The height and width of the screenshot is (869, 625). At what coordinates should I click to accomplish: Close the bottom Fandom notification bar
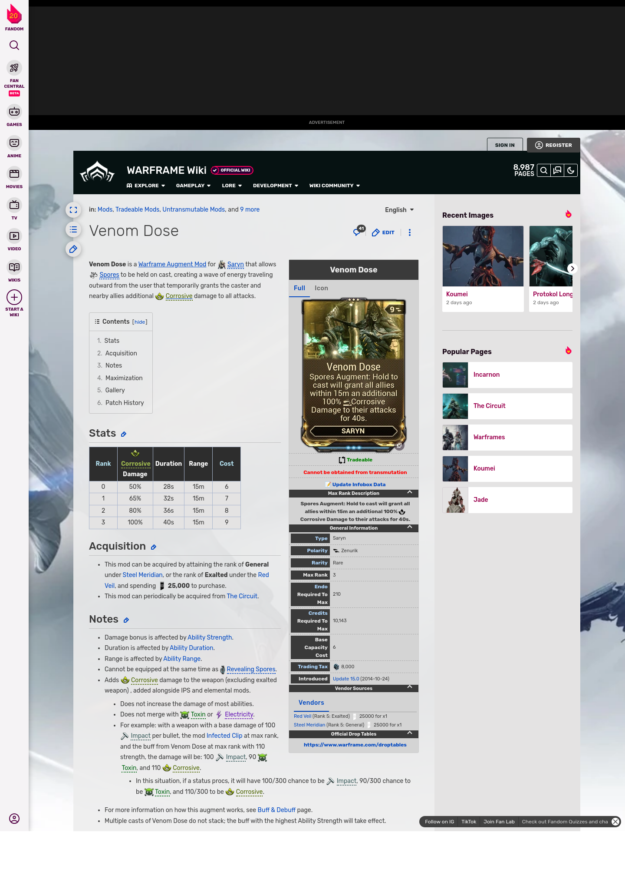pos(615,822)
